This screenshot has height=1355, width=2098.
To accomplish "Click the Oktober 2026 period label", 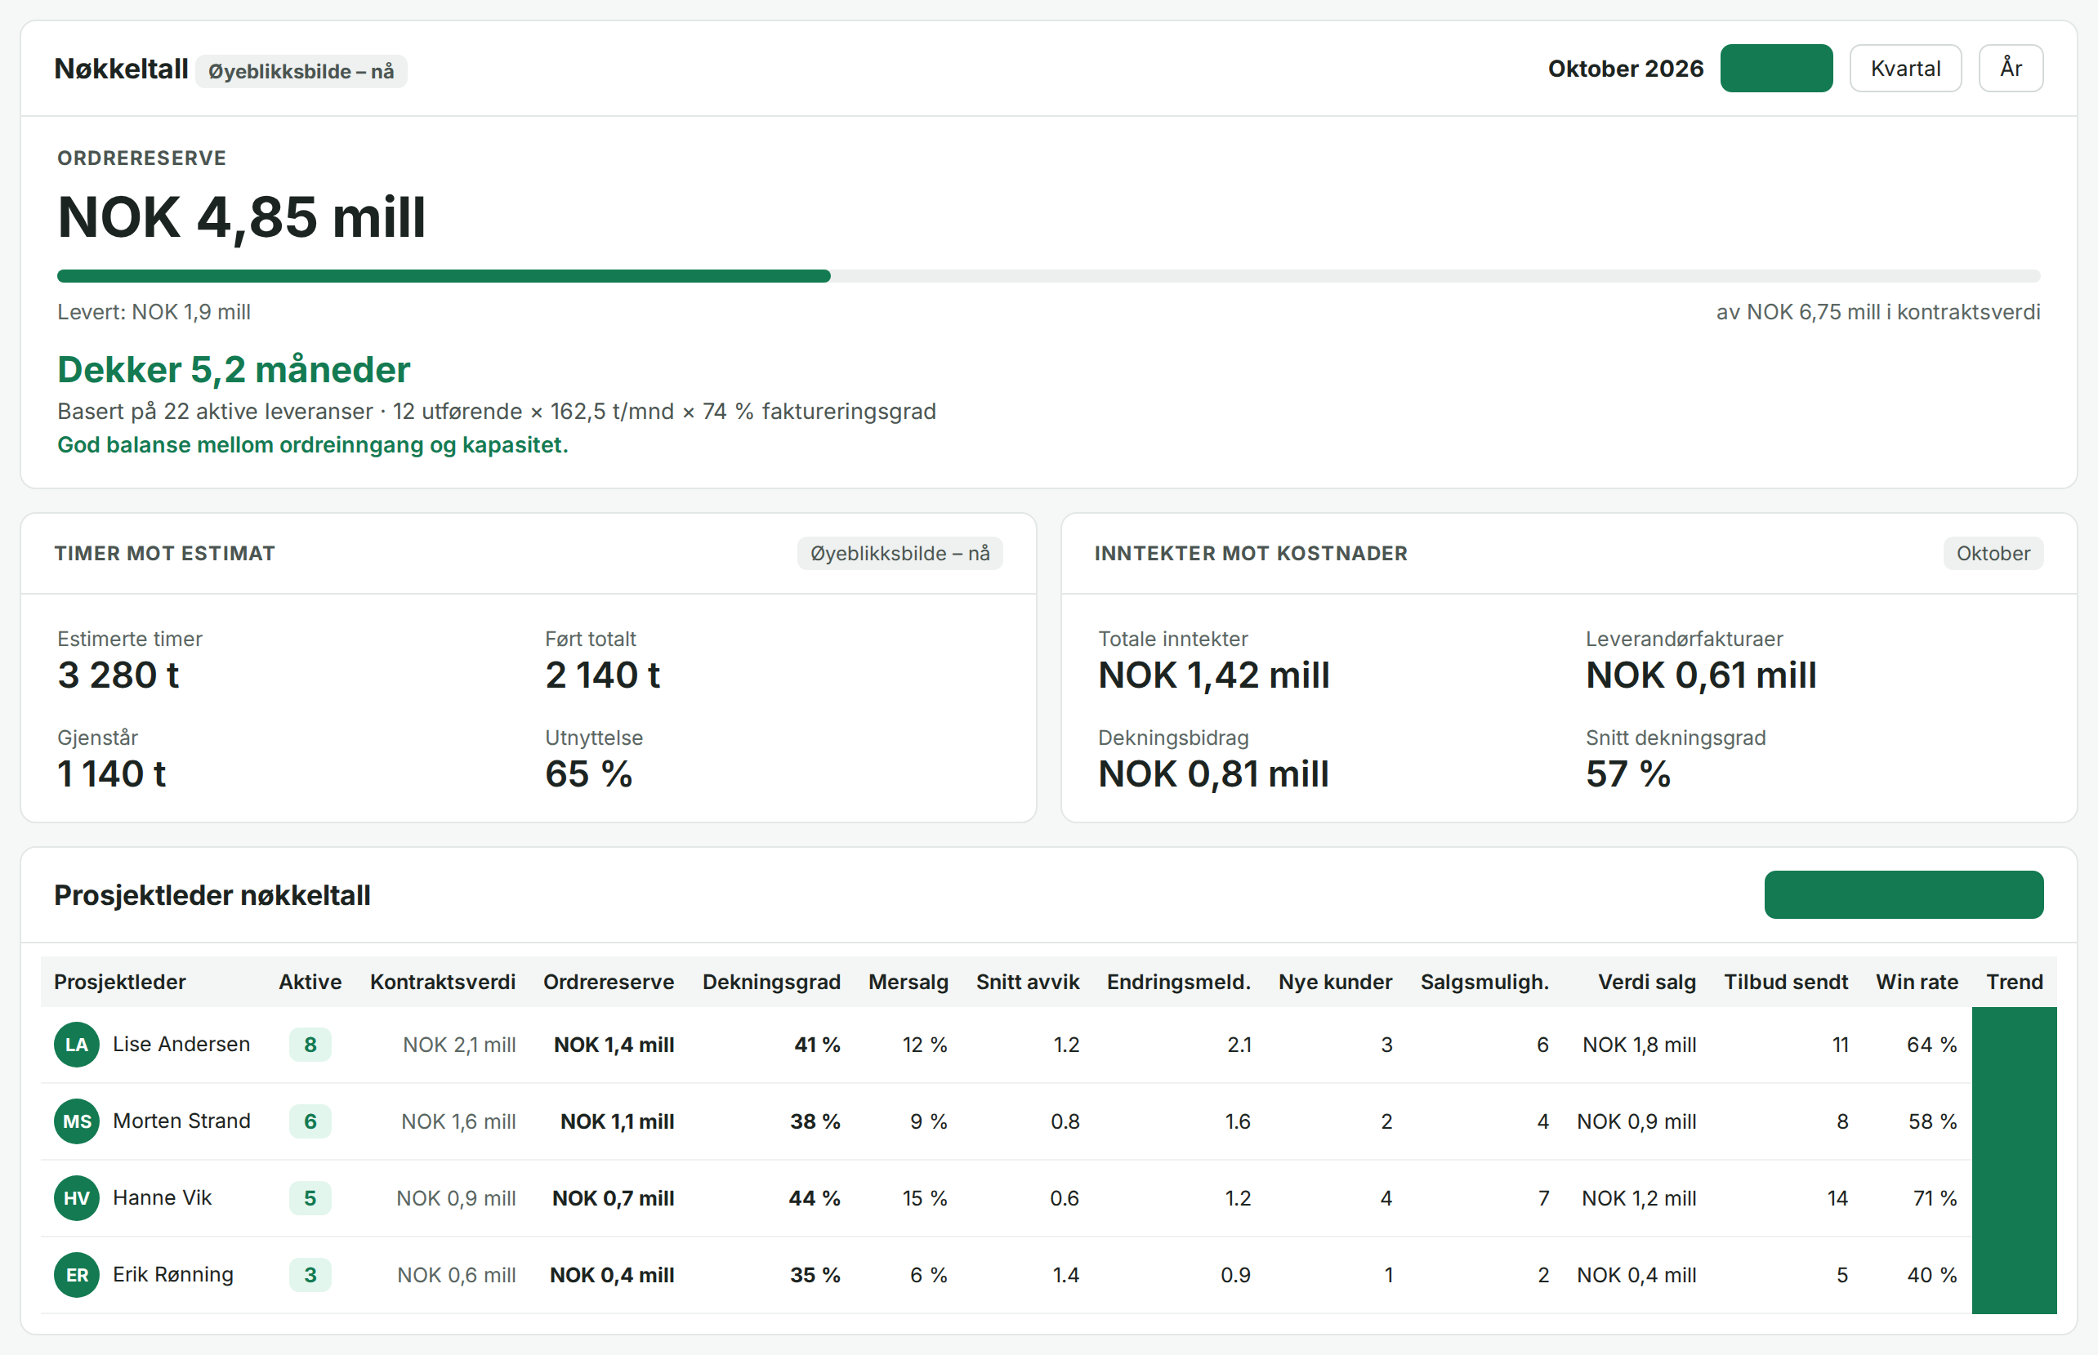I will point(1626,69).
